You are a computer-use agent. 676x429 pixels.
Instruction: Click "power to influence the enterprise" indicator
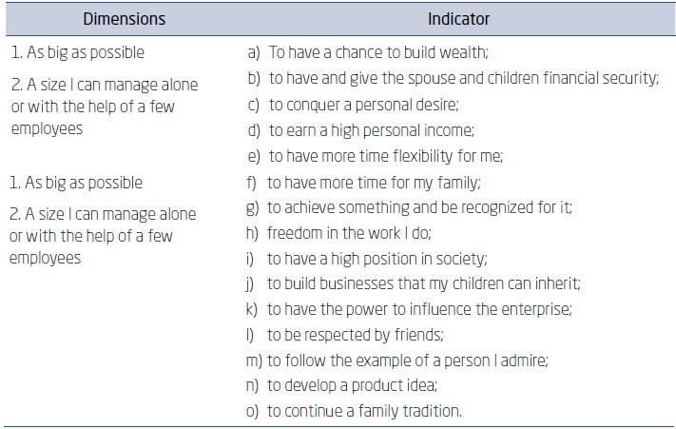[x=411, y=309]
